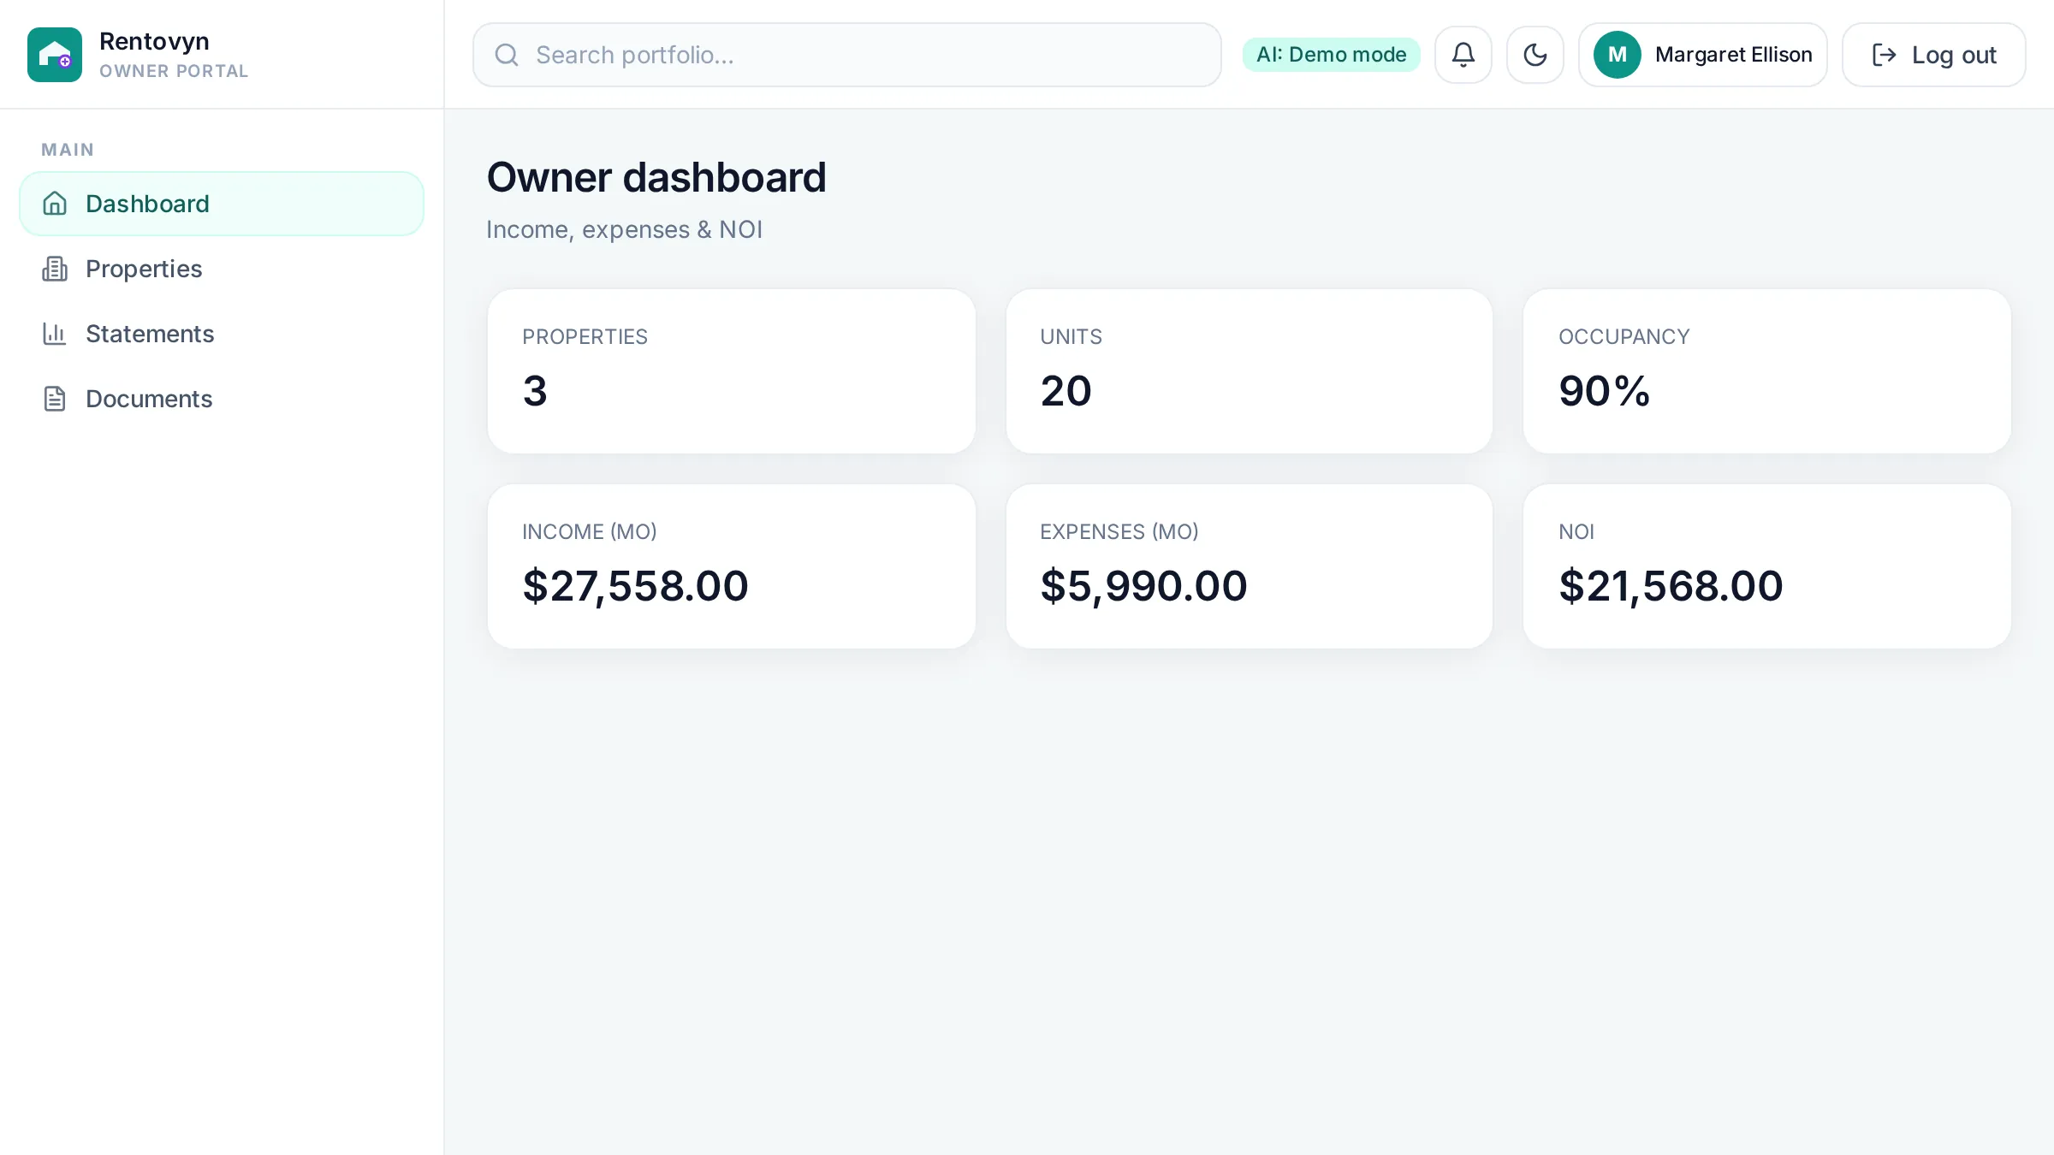Select the Properties card showing 3

point(732,371)
